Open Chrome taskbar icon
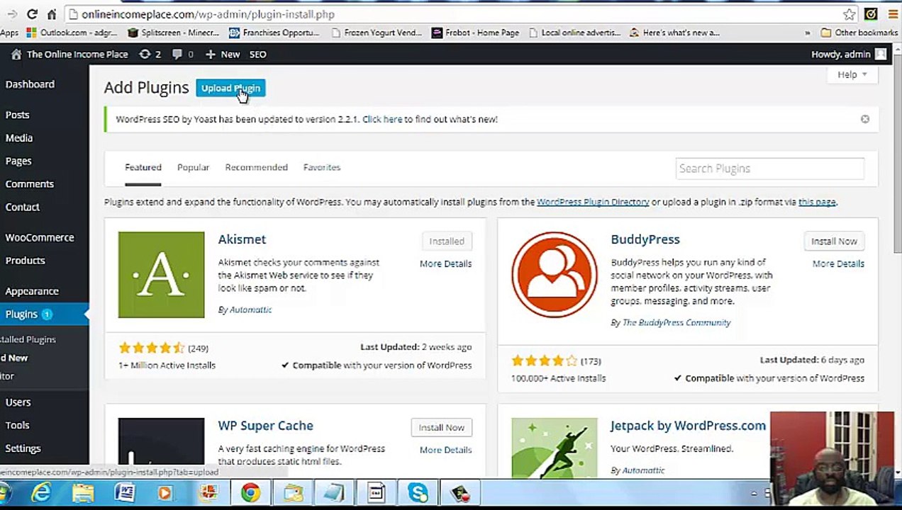Image resolution: width=902 pixels, height=510 pixels. (250, 492)
